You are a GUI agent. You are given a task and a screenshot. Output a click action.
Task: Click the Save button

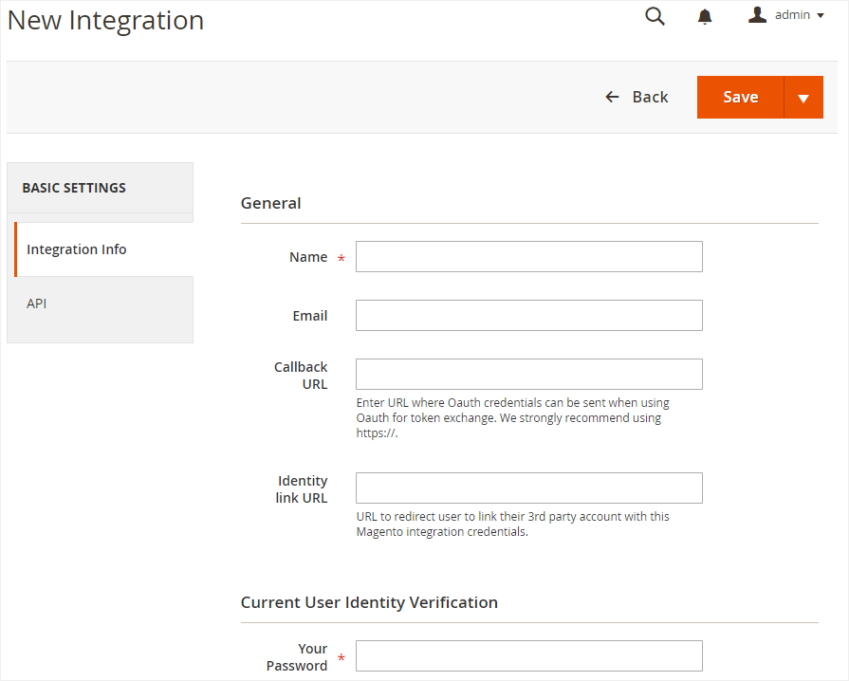click(x=740, y=98)
